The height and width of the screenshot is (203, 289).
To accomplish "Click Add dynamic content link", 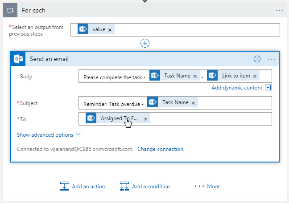I will point(237,88).
